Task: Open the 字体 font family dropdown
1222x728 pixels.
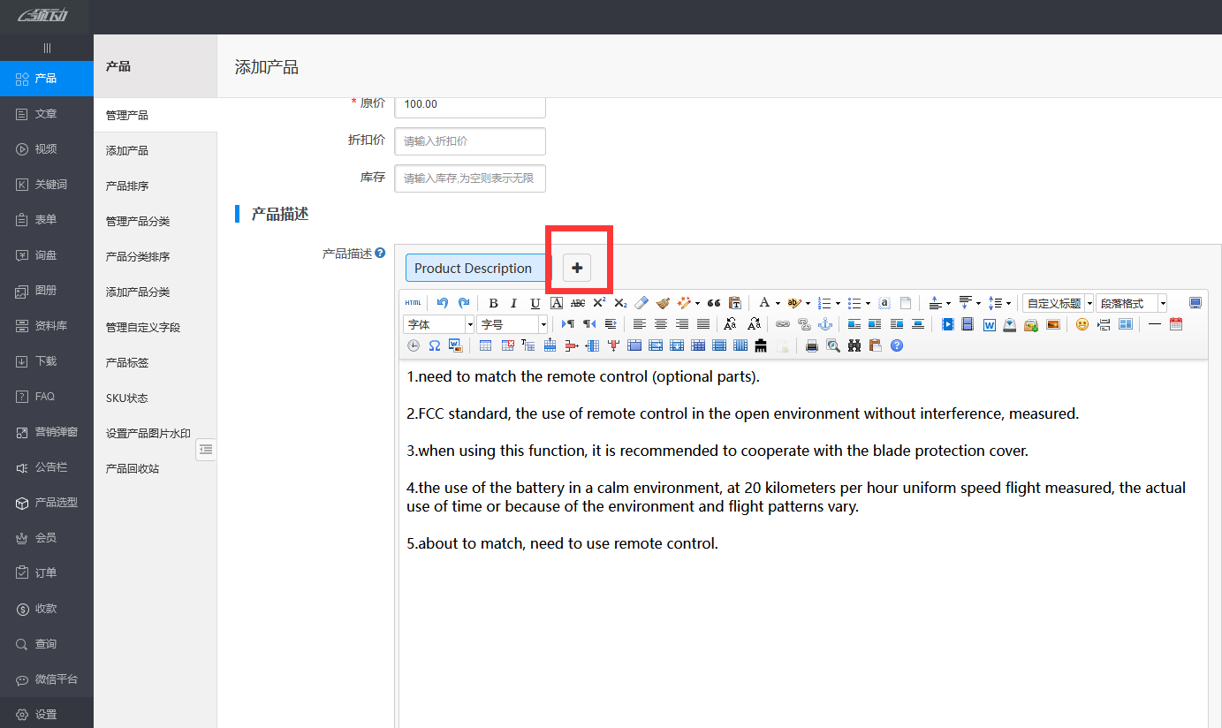Action: click(438, 324)
